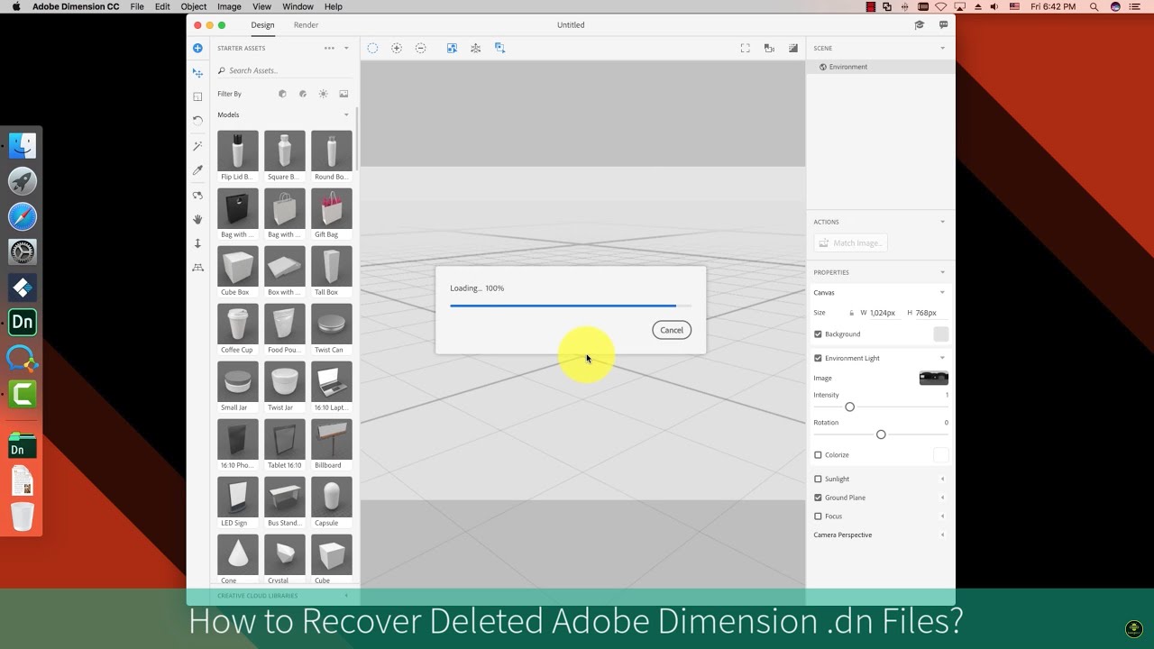1154x649 pixels.
Task: Filter assets by lights icon
Action: pyautogui.click(x=323, y=94)
